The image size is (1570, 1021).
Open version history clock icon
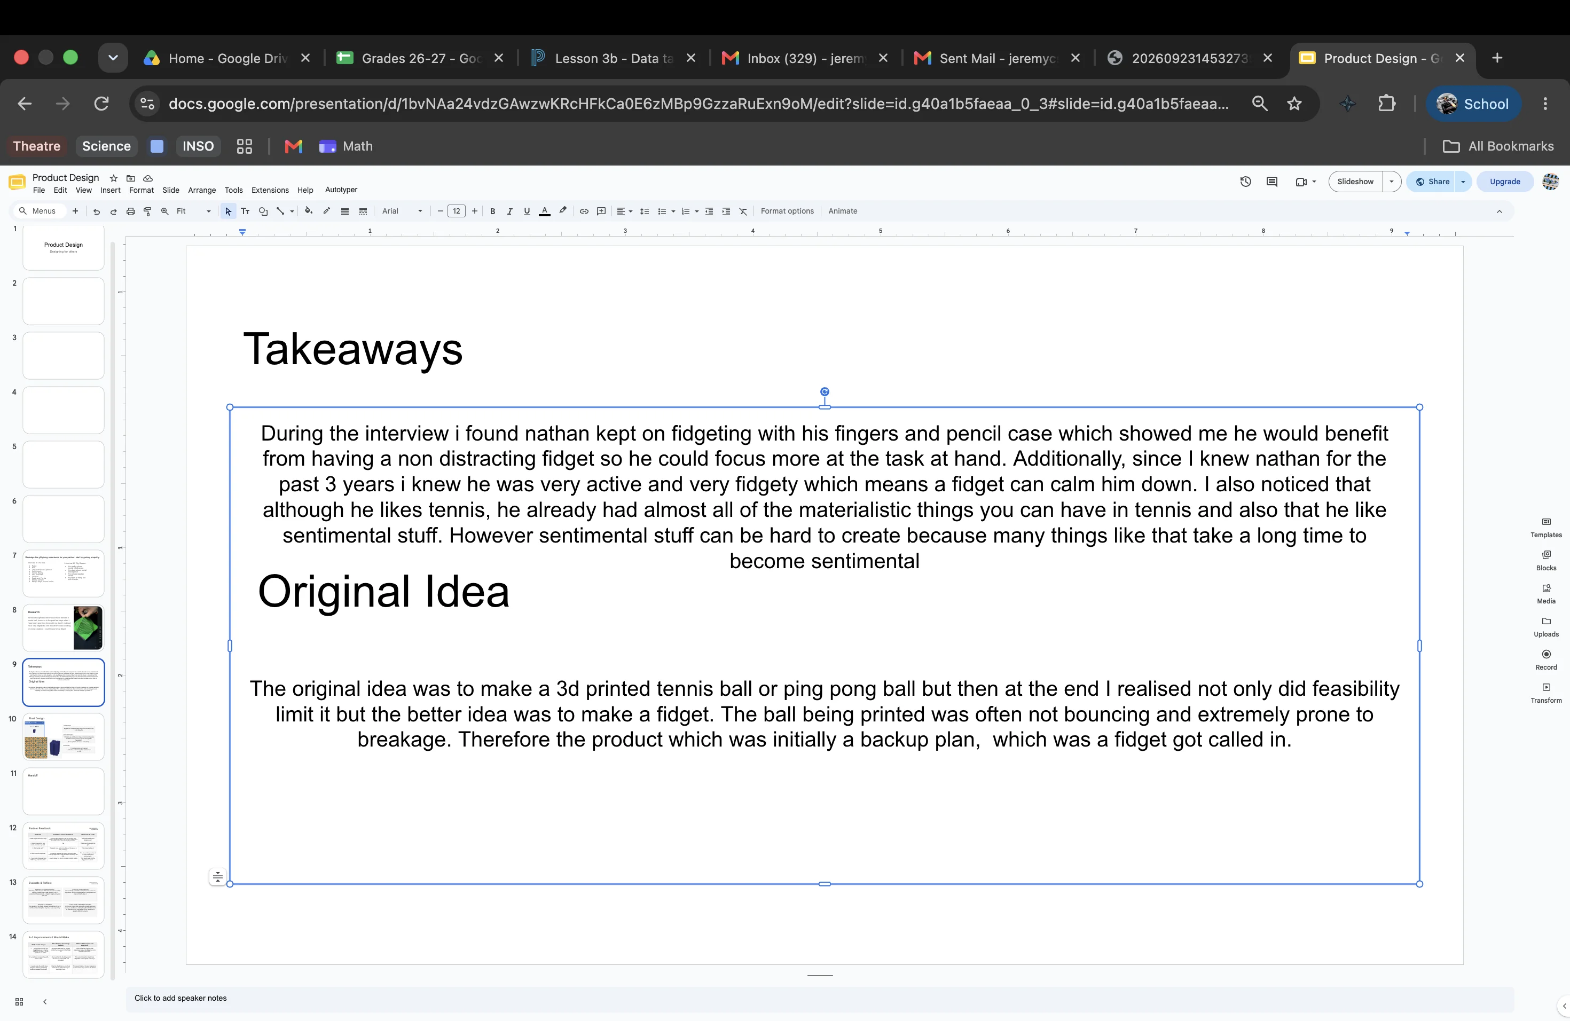coord(1245,182)
